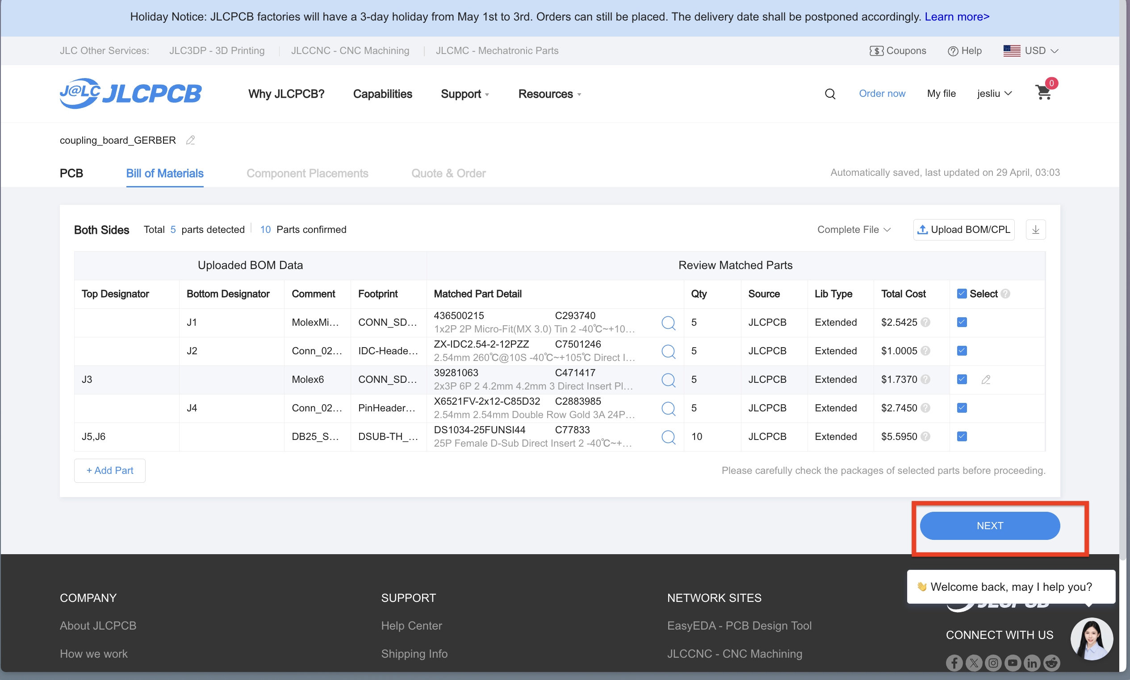Open the X (Twitter) social icon
The image size is (1130, 680).
(x=974, y=663)
